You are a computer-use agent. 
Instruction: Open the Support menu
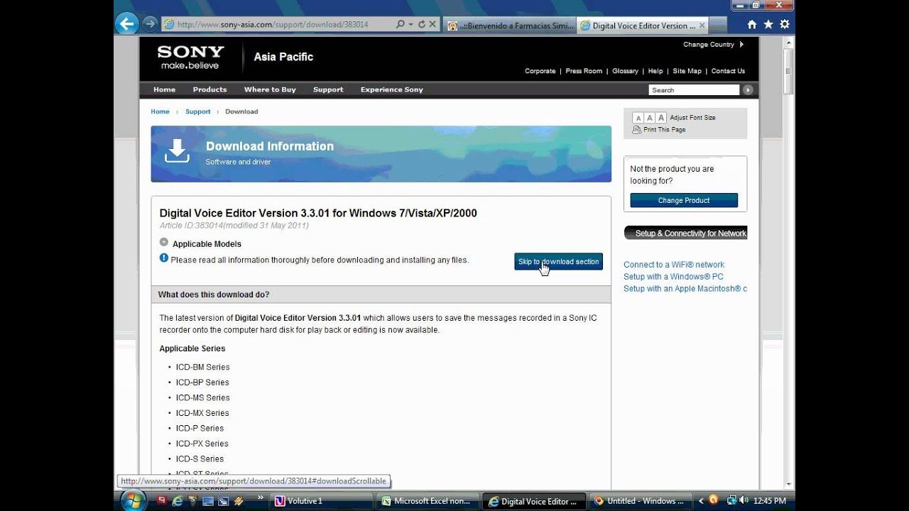328,89
